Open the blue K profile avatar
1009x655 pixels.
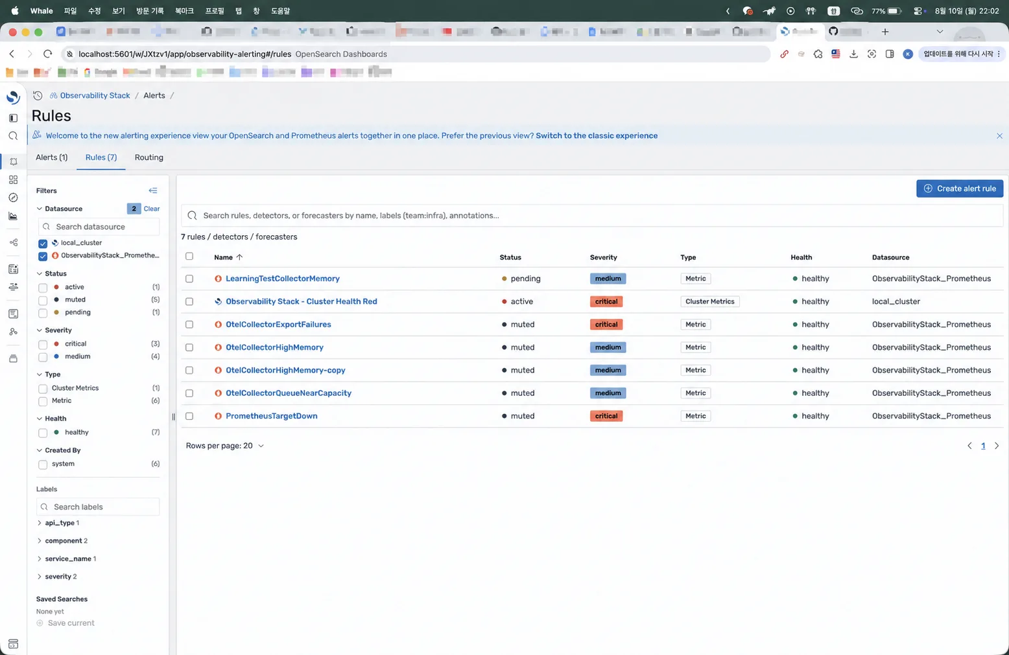(908, 54)
